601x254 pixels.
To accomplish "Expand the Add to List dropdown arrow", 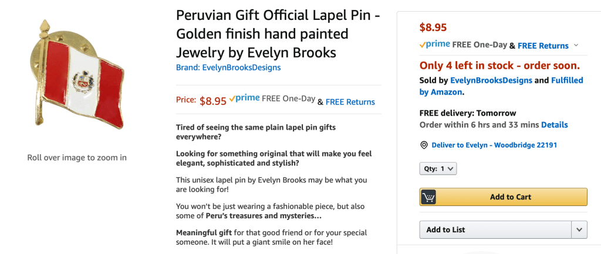I will (x=580, y=230).
